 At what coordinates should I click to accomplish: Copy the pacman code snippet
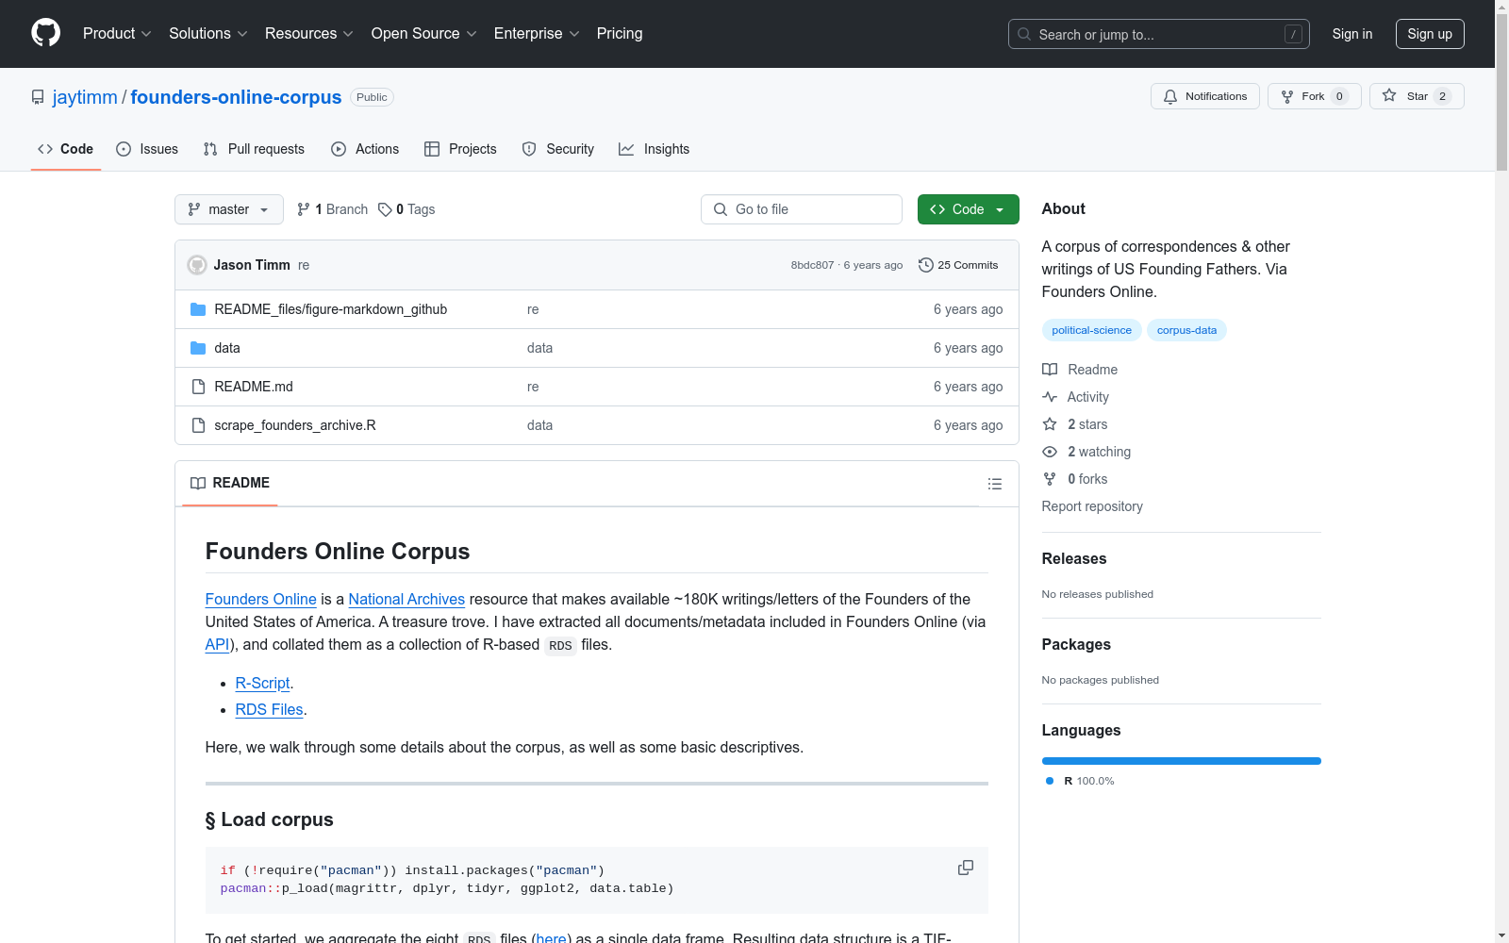click(966, 868)
